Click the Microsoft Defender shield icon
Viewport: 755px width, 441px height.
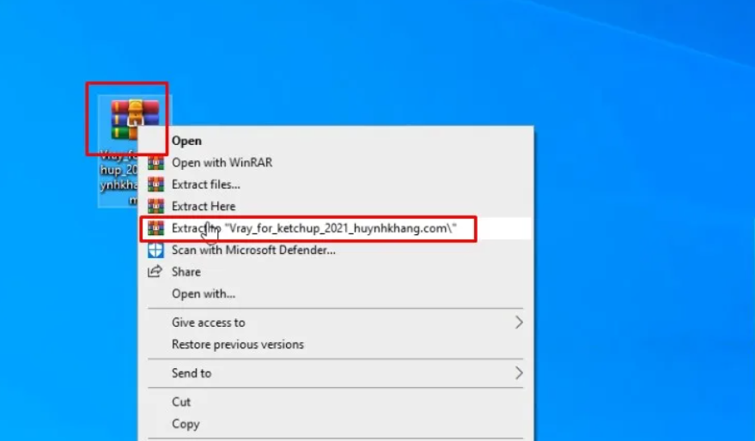click(x=155, y=251)
